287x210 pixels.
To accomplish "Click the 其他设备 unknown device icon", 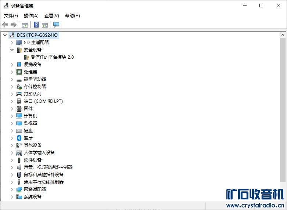I will point(19,145).
